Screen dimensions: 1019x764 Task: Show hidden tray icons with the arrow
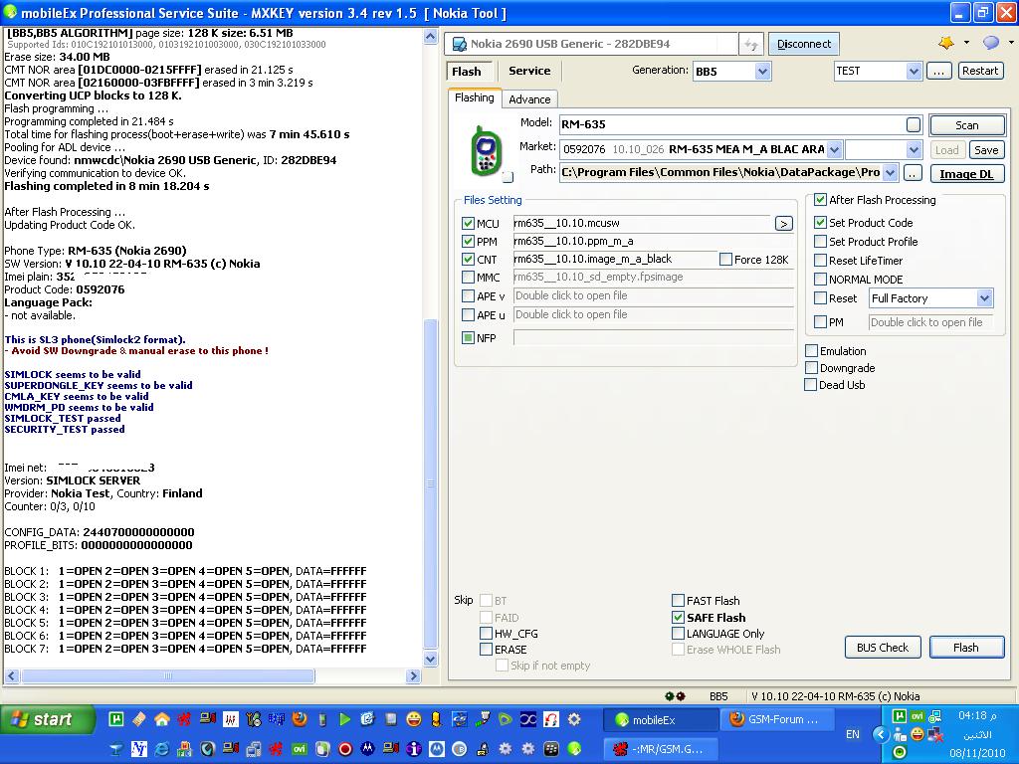click(881, 735)
